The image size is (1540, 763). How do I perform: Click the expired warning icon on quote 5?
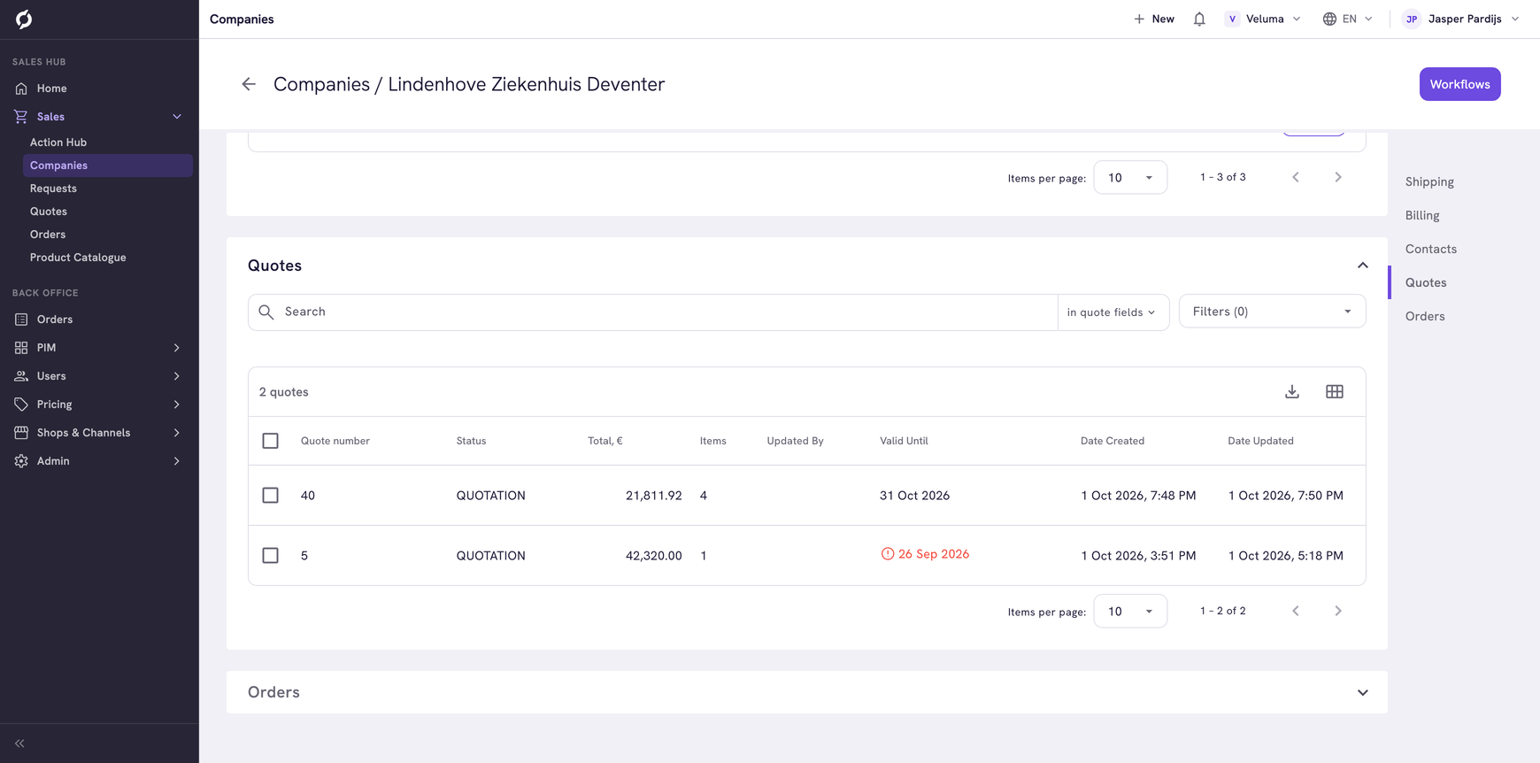point(887,554)
